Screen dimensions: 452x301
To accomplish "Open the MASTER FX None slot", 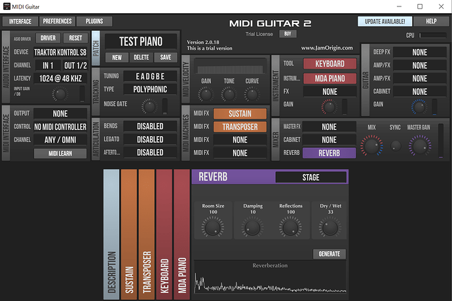I will 330,127.
